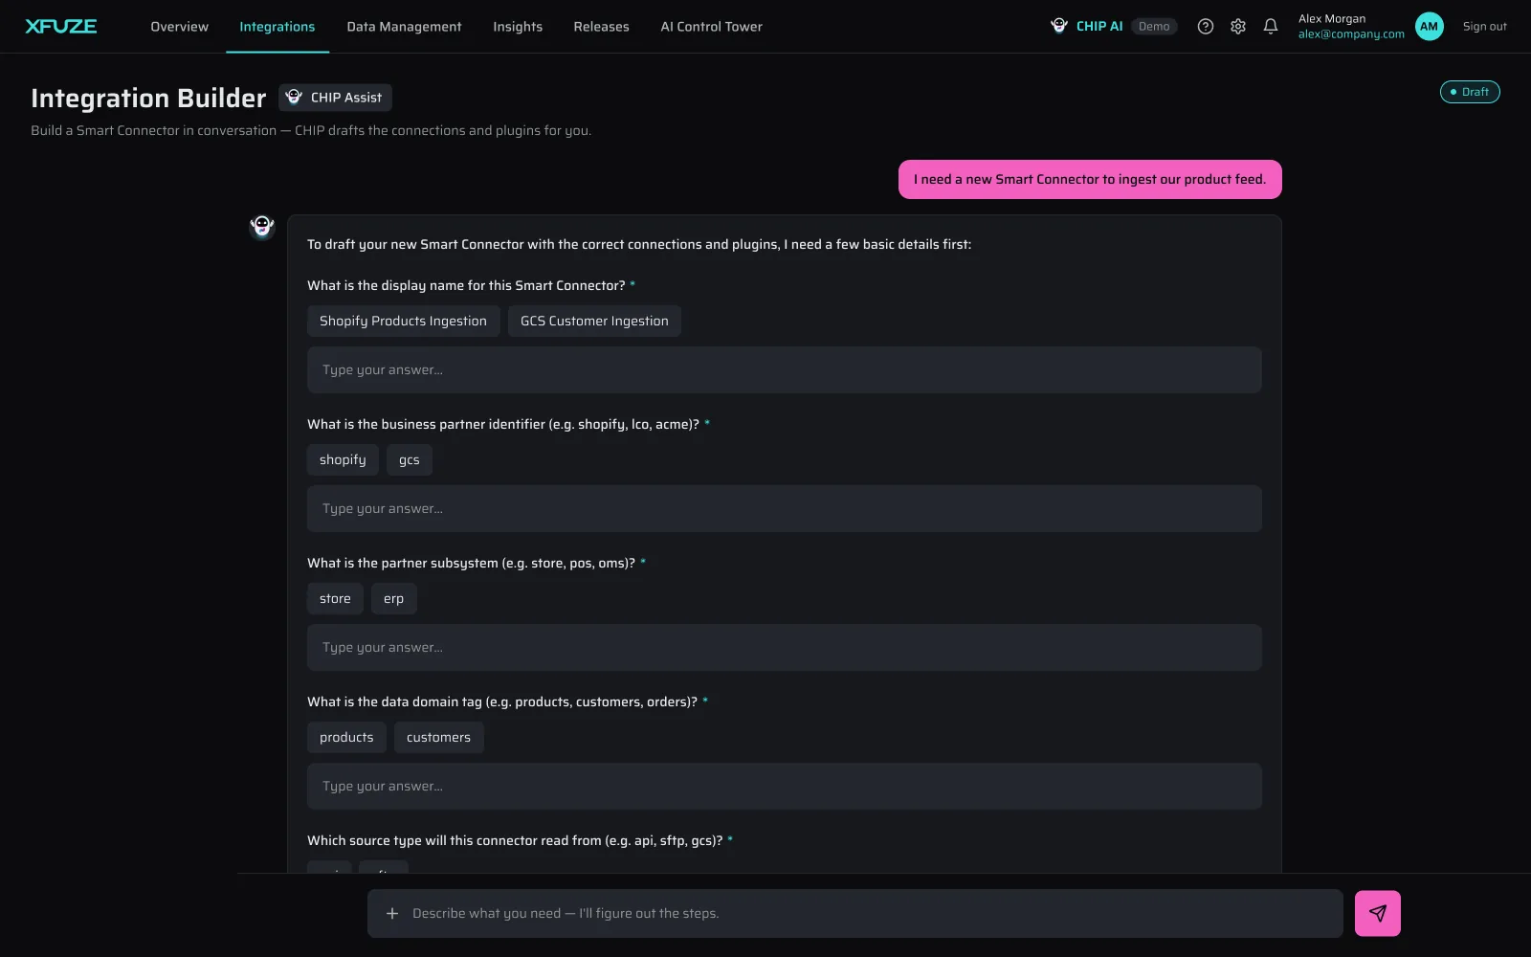Image resolution: width=1531 pixels, height=957 pixels.
Task: Select the store subsystem chip
Action: click(x=335, y=598)
